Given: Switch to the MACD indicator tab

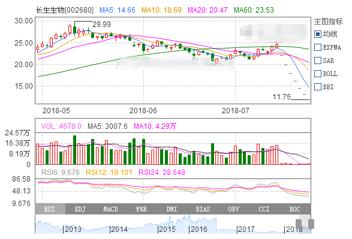Looking at the screenshot, I should (x=111, y=209).
